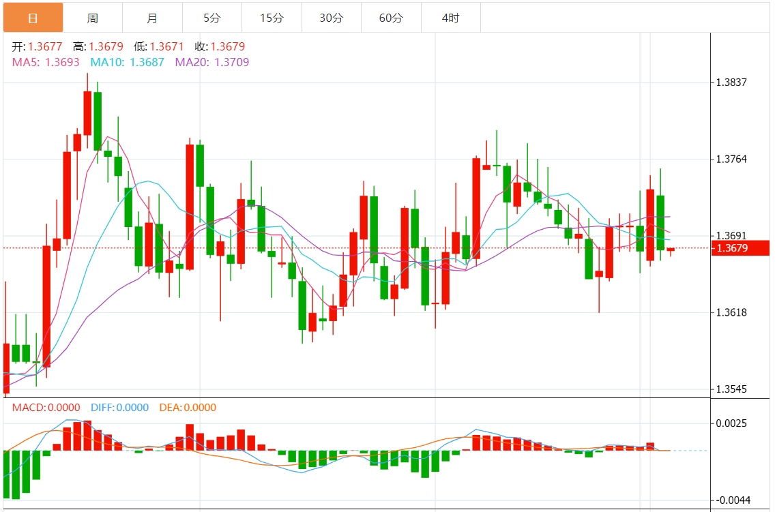This screenshot has width=777, height=512.
Task: Select the 日 daily chart tab
Action: point(33,18)
